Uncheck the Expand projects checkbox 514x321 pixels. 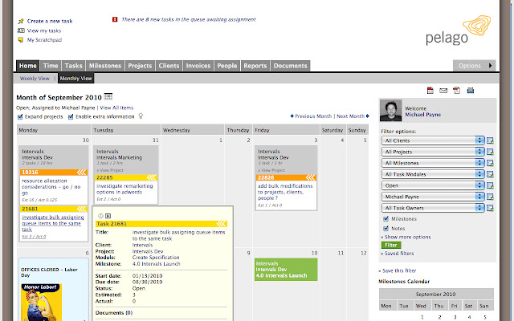(20, 116)
